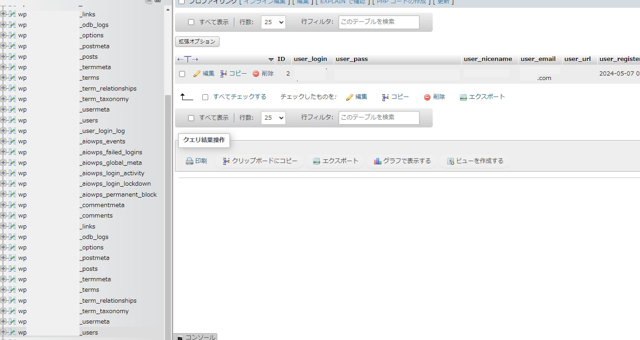640x340 pixels.
Task: Expand the _aiowps_login_activity table node
Action: (x=3, y=173)
